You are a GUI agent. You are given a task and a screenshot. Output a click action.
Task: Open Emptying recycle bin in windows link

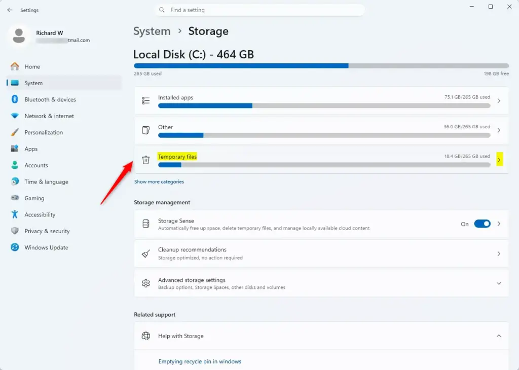click(200, 361)
